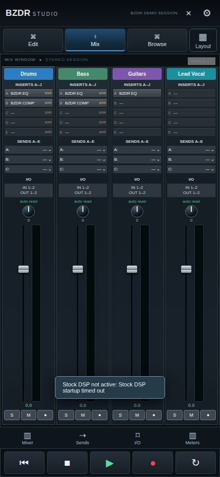Solo the Lead Vocal track
This screenshot has width=220, height=477.
click(174, 415)
